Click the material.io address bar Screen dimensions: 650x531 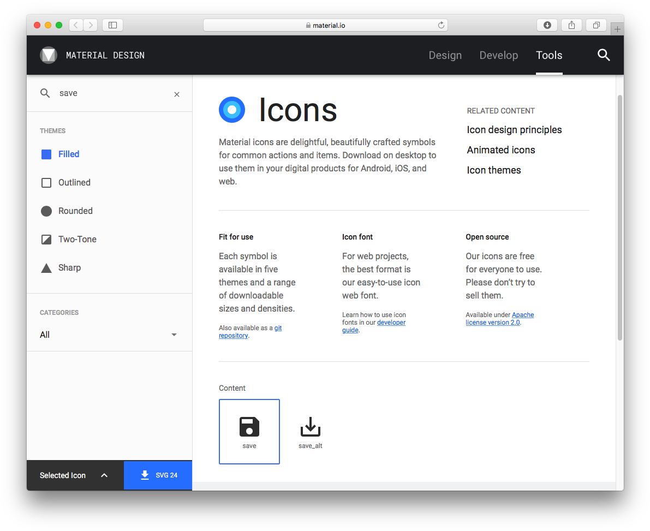tap(325, 25)
